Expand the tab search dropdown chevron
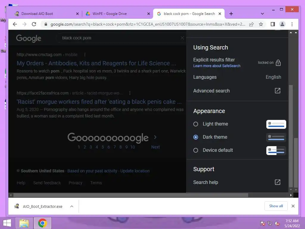The width and height of the screenshot is (305, 229). tap(262, 14)
